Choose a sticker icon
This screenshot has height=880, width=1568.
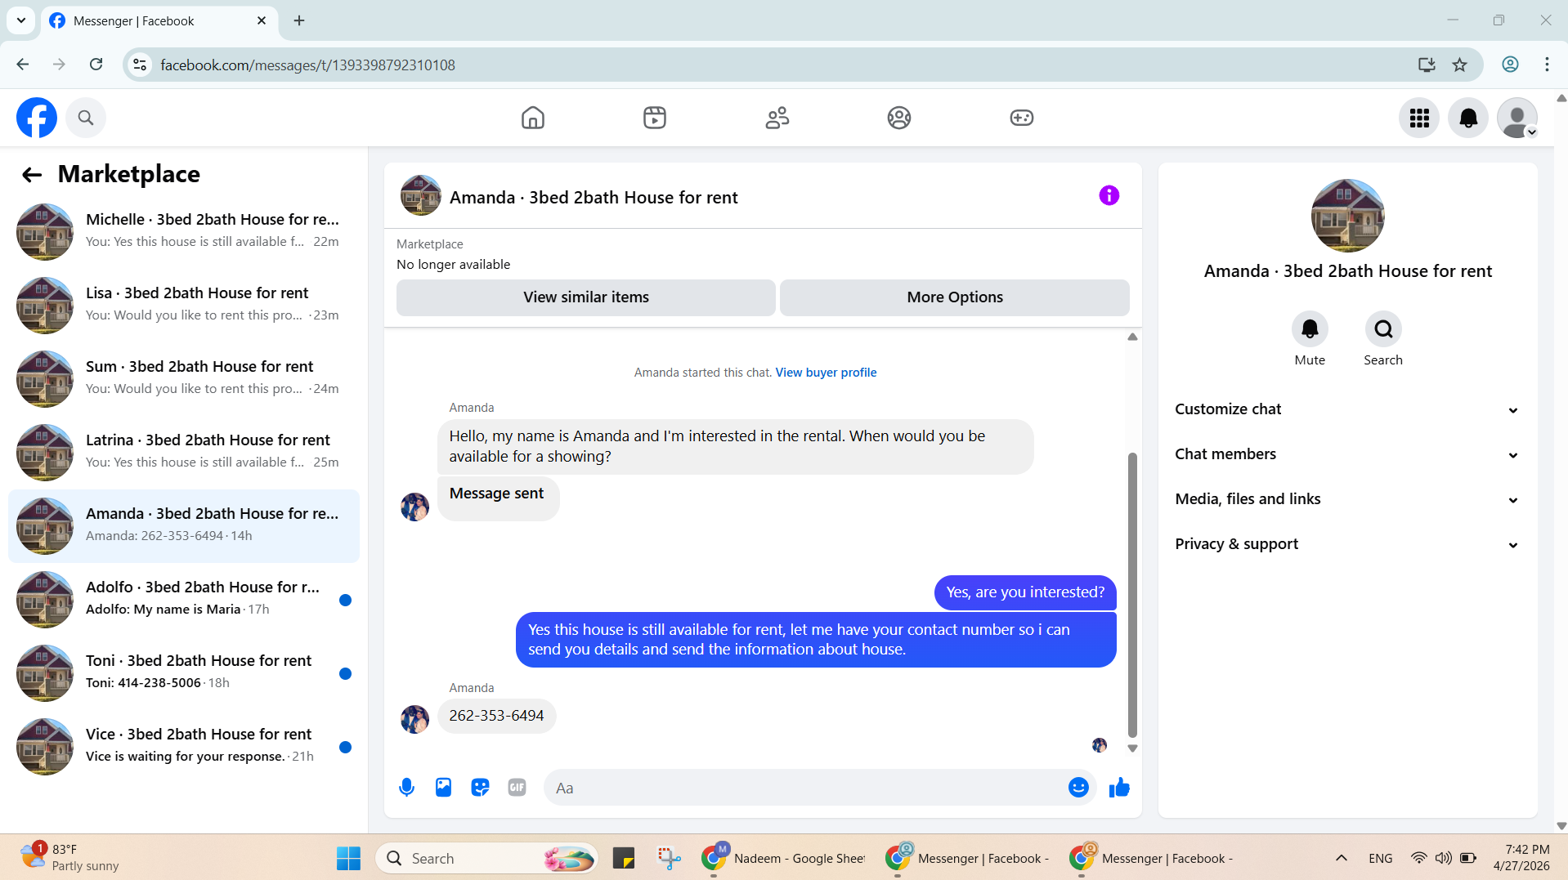tap(480, 788)
